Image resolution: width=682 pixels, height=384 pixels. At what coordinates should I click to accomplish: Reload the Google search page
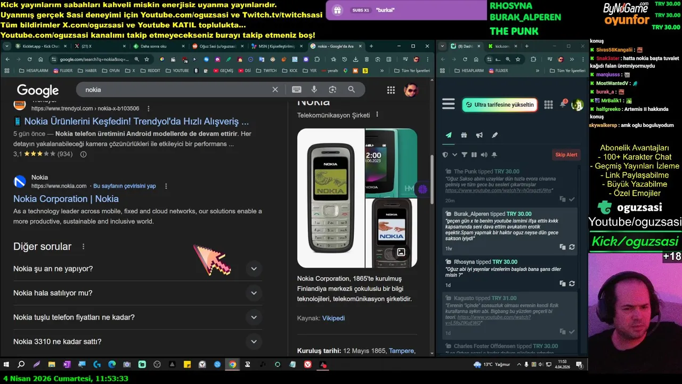point(30,59)
